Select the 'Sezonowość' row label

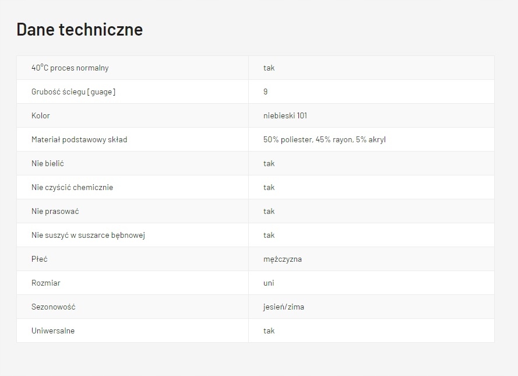(54, 307)
